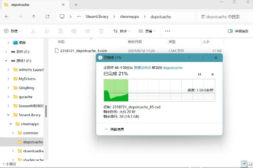This screenshot has width=253, height=168.
Task: Click the depotcache search box
Action: pyautogui.click(x=223, y=17)
